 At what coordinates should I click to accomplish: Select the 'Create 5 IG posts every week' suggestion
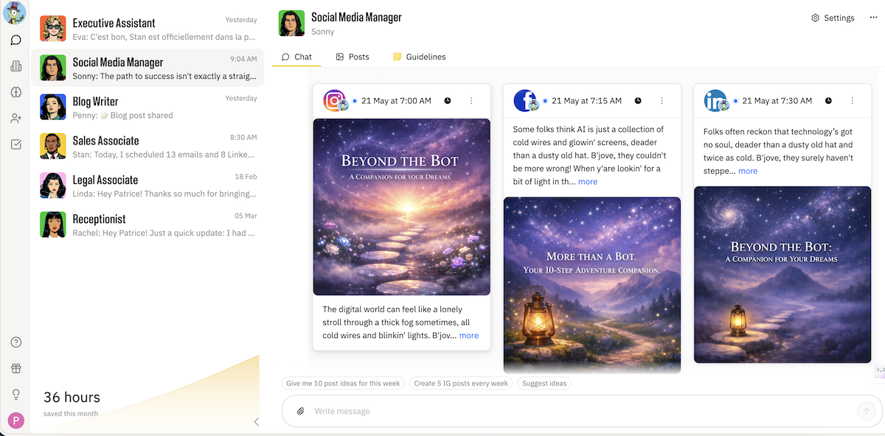461,384
